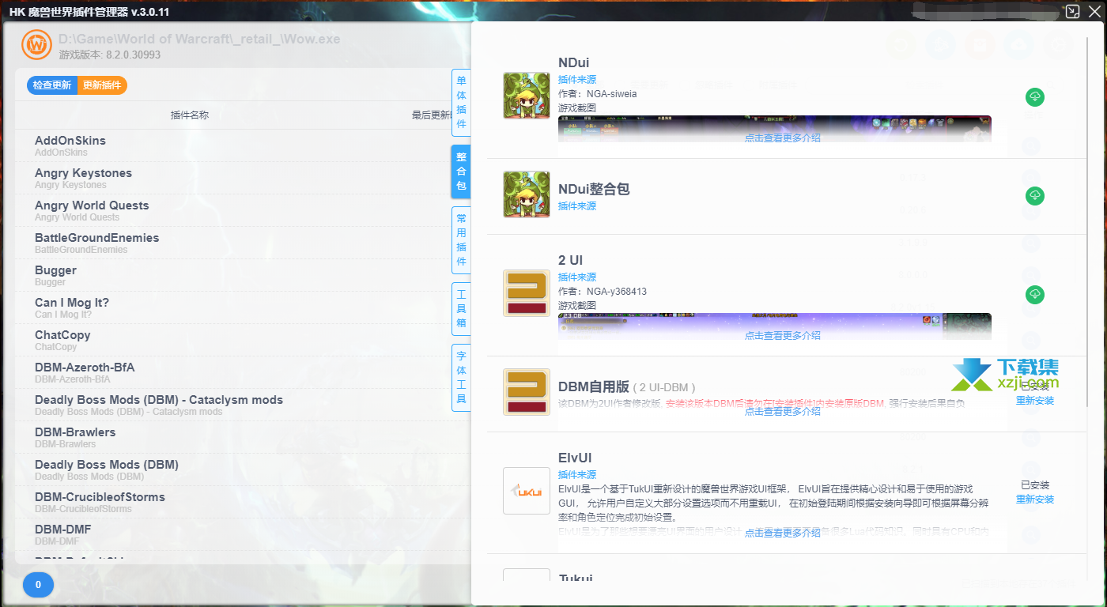This screenshot has height=607, width=1107.
Task: Select ChatCopy plugin row
Action: pyautogui.click(x=241, y=340)
